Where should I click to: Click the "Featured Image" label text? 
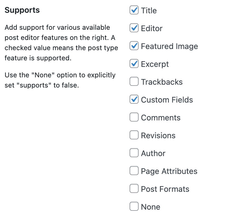click(169, 46)
